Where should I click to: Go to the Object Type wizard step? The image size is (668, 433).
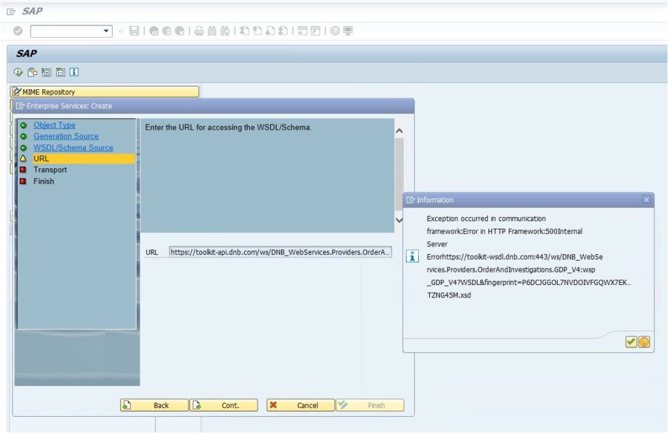[x=55, y=125]
